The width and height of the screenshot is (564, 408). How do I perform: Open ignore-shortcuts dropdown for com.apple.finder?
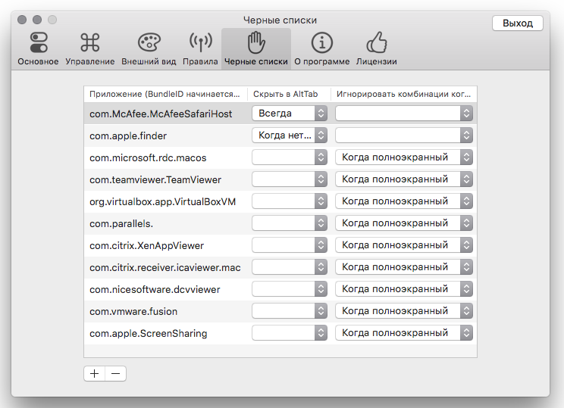coord(404,135)
